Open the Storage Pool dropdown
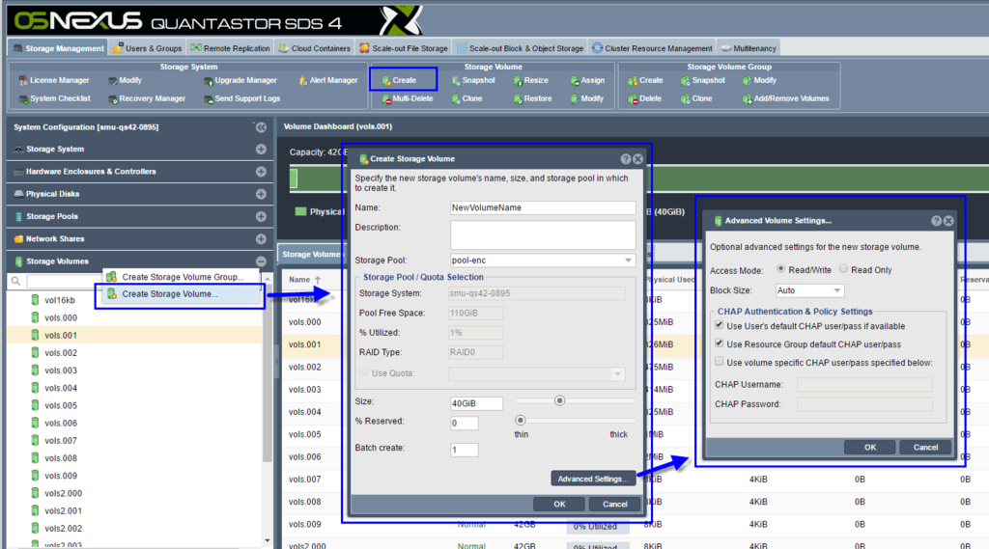This screenshot has width=989, height=549. [x=628, y=261]
